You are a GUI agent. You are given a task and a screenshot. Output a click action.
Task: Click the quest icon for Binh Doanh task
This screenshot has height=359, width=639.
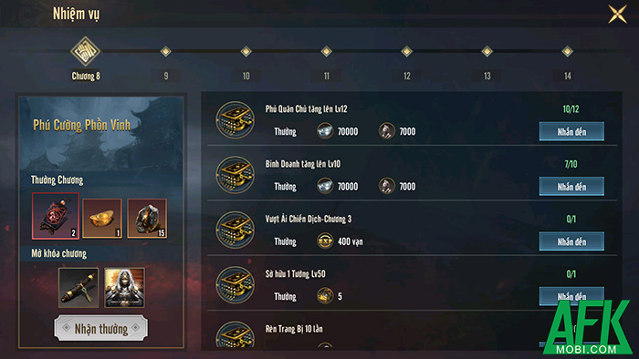(x=236, y=175)
